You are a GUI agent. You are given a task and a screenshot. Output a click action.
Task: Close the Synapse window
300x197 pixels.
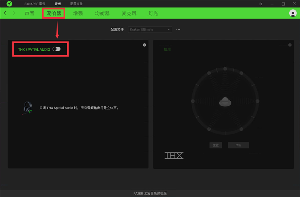pyautogui.click(x=294, y=4)
